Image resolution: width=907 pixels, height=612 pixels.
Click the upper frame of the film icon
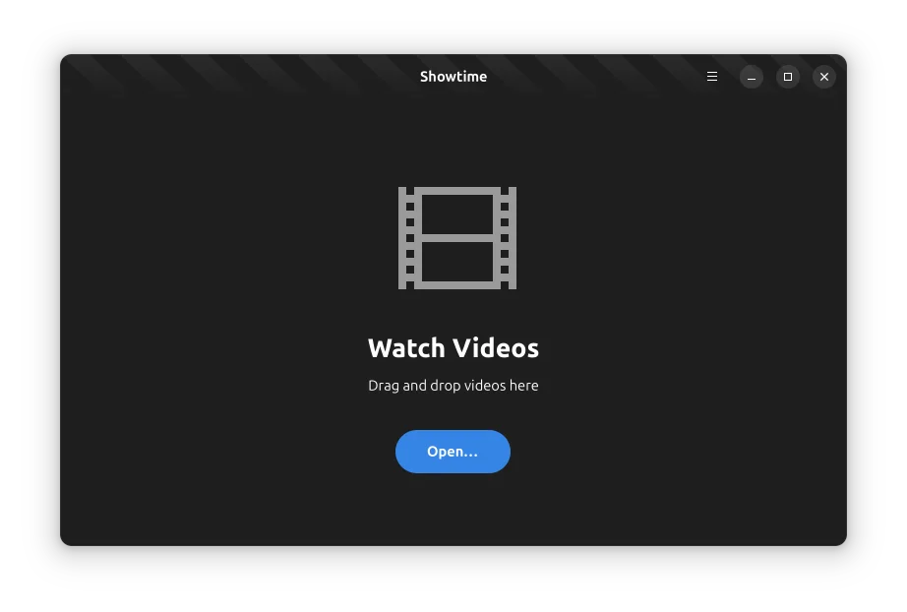pyautogui.click(x=457, y=214)
